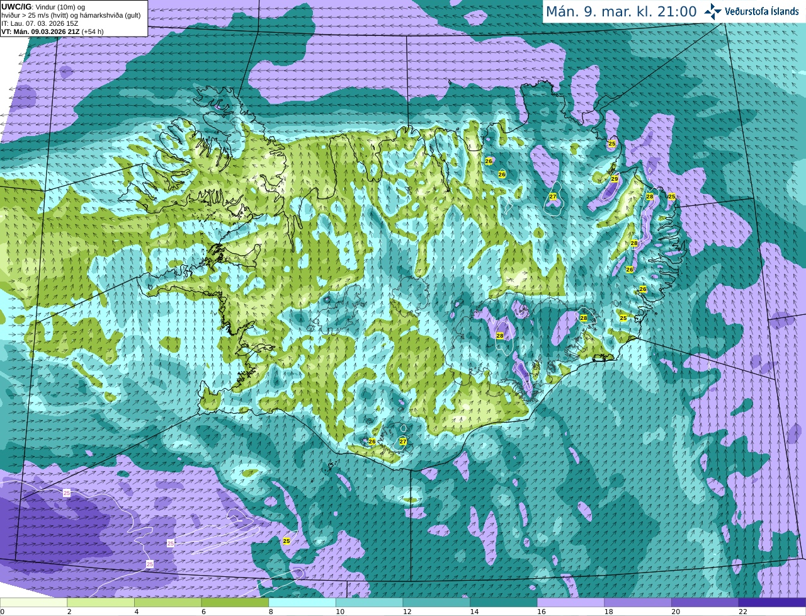
Task: Pick the 14–16 m/s dark teal legend swatch
Action: pyautogui.click(x=504, y=602)
